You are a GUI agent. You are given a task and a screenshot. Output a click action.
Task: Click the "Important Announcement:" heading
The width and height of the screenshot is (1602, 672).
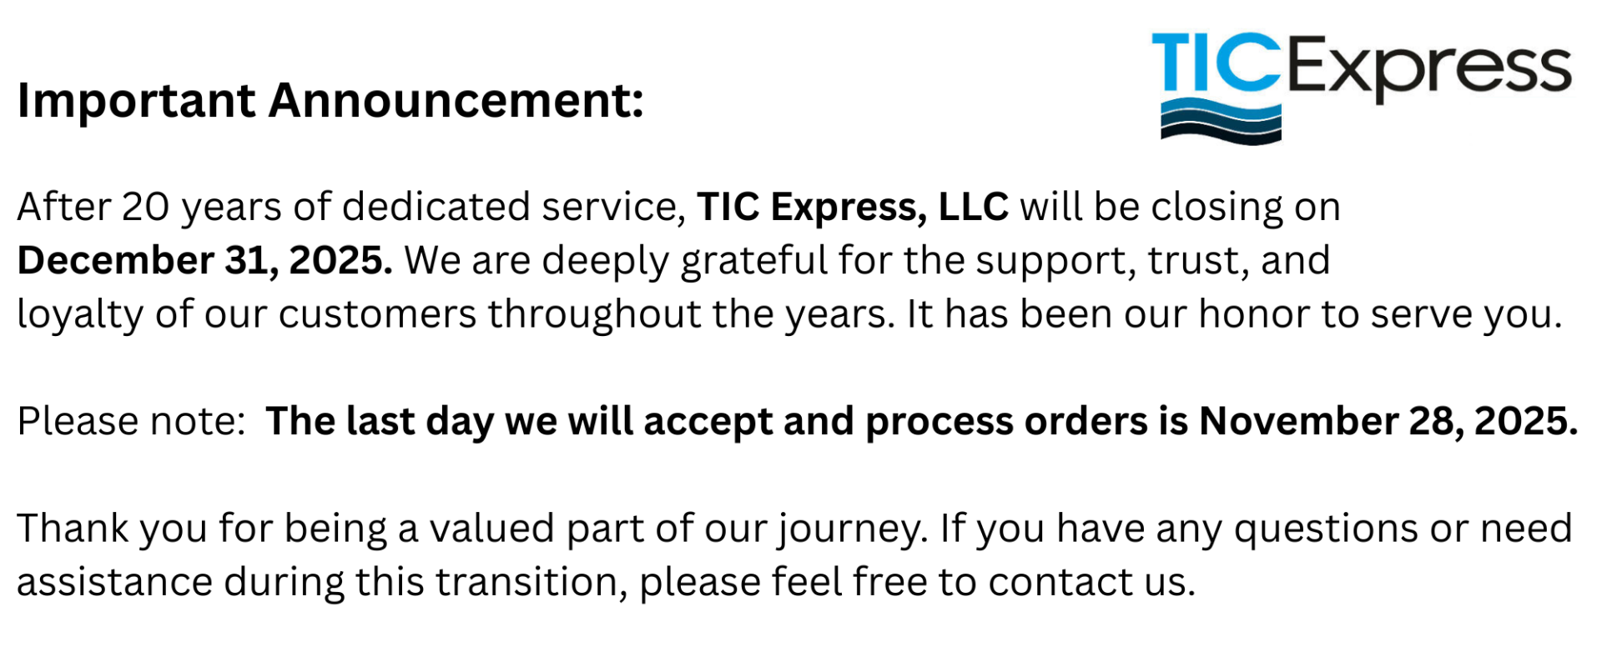pyautogui.click(x=330, y=101)
